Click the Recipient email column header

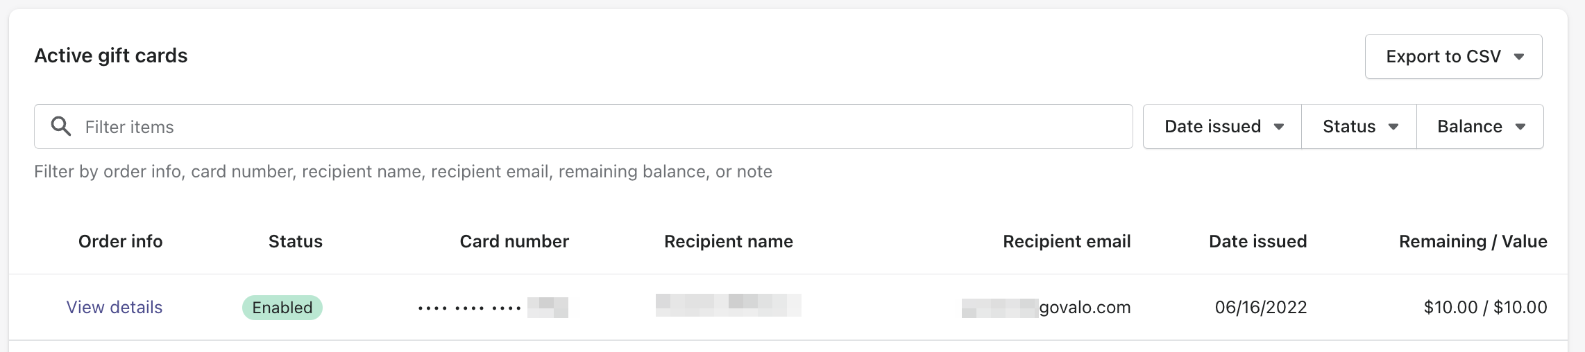pos(1067,241)
